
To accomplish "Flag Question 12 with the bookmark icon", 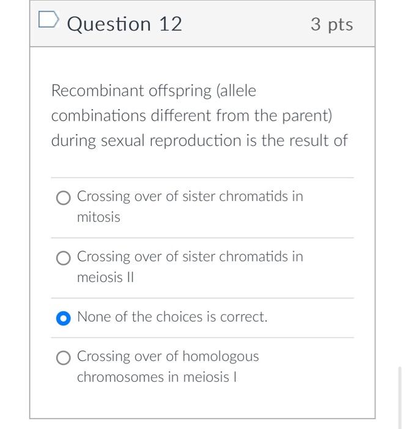I will coord(48,20).
